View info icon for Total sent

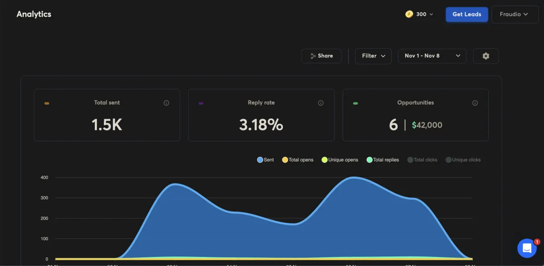point(166,103)
